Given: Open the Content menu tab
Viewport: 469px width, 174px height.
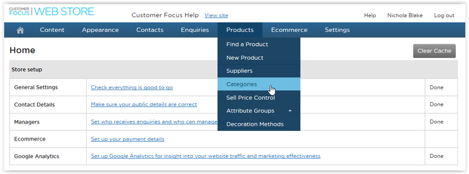Looking at the screenshot, I should tap(52, 30).
